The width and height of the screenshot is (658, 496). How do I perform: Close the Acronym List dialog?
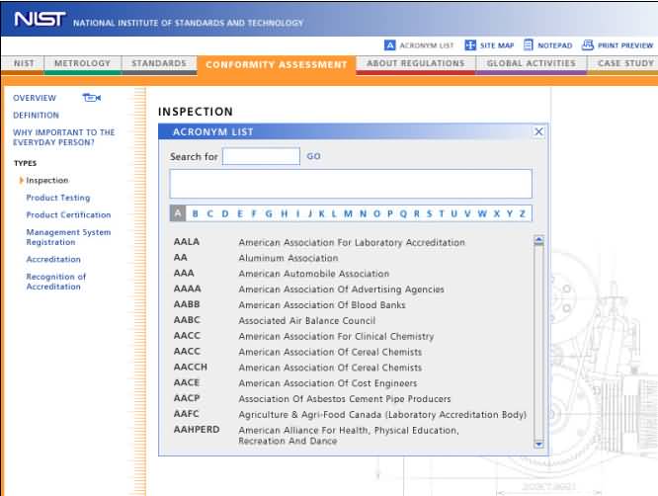click(x=538, y=131)
